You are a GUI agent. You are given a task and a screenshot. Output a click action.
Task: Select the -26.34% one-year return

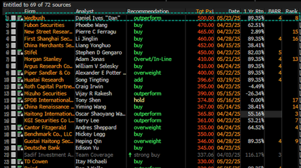[255, 94]
